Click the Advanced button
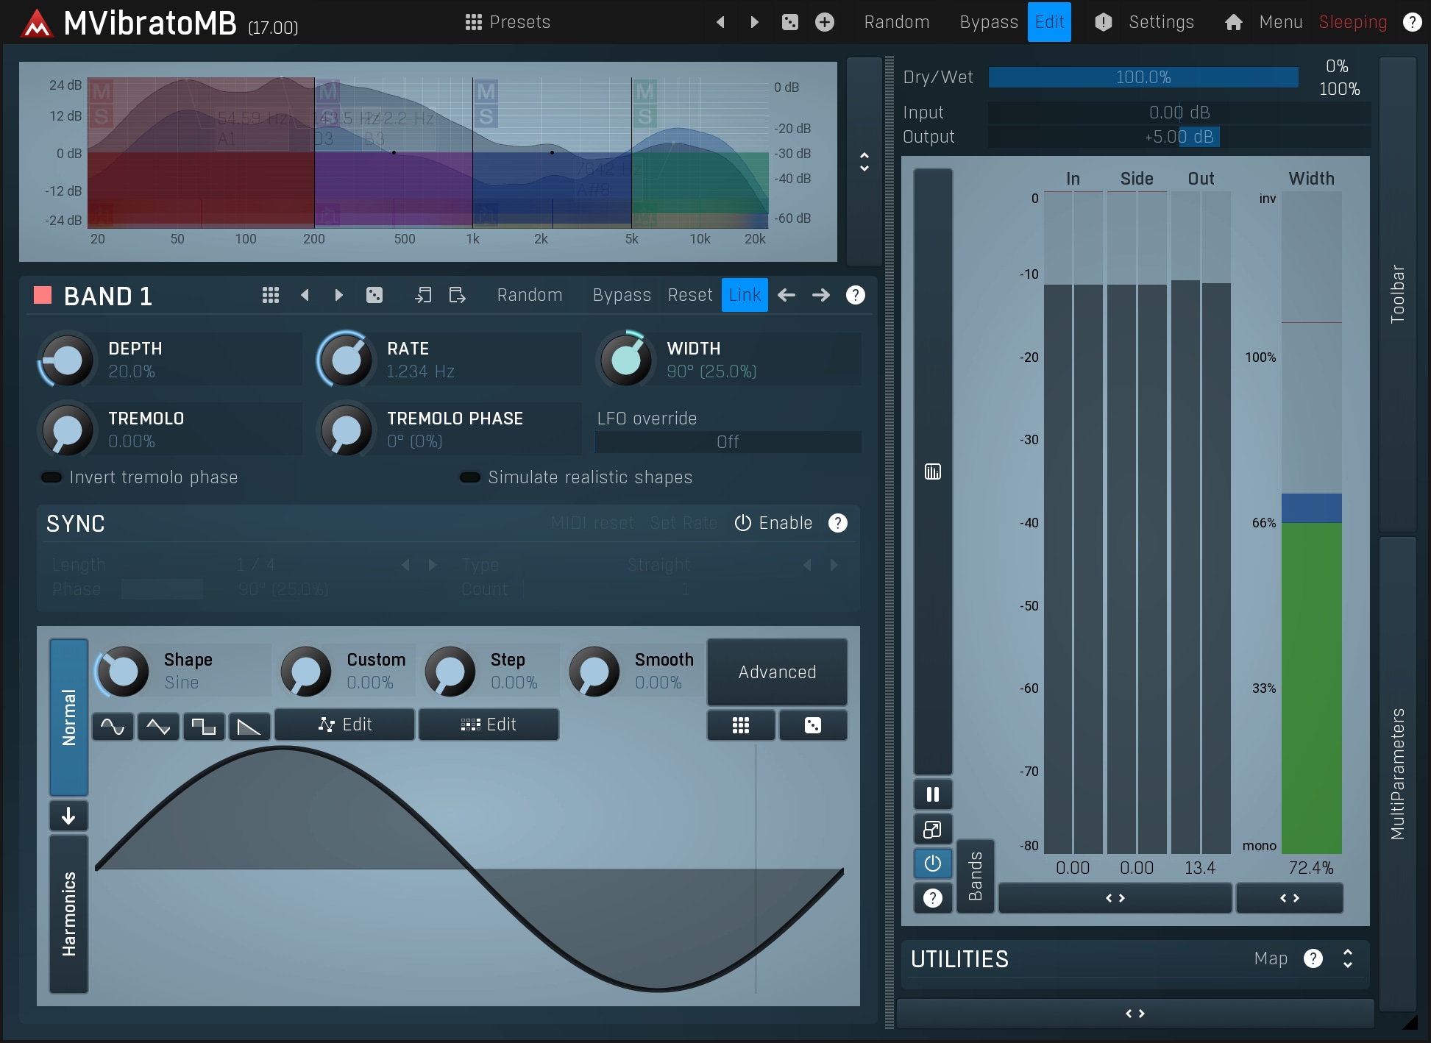Viewport: 1431px width, 1043px height. tap(777, 672)
